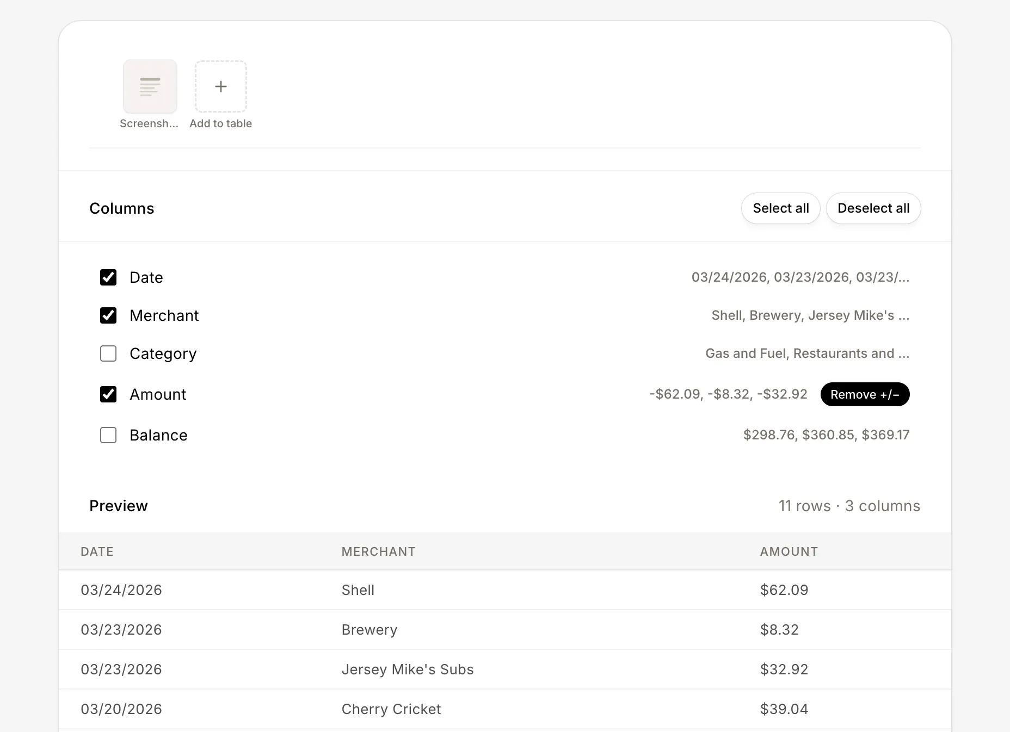
Task: Enable the Category column checkbox
Action: (108, 353)
